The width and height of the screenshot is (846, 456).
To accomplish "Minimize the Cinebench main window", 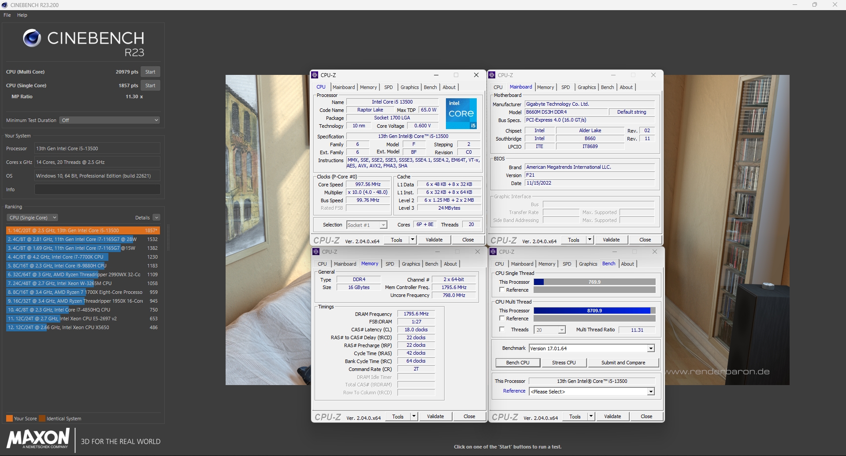I will tap(795, 5).
